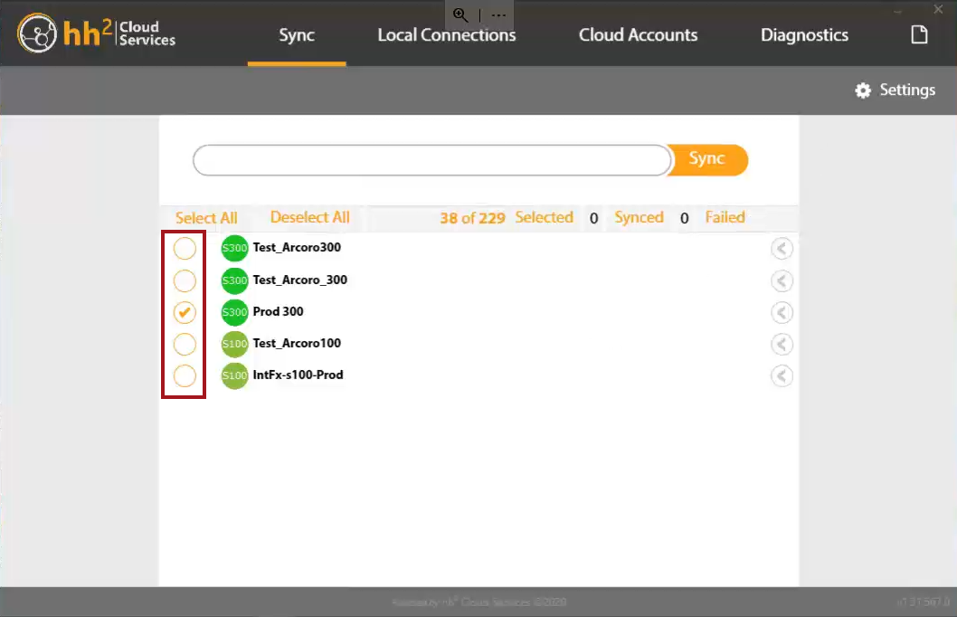Image resolution: width=957 pixels, height=617 pixels.
Task: Click the Test_Arcoro_300 name
Action: (x=299, y=280)
